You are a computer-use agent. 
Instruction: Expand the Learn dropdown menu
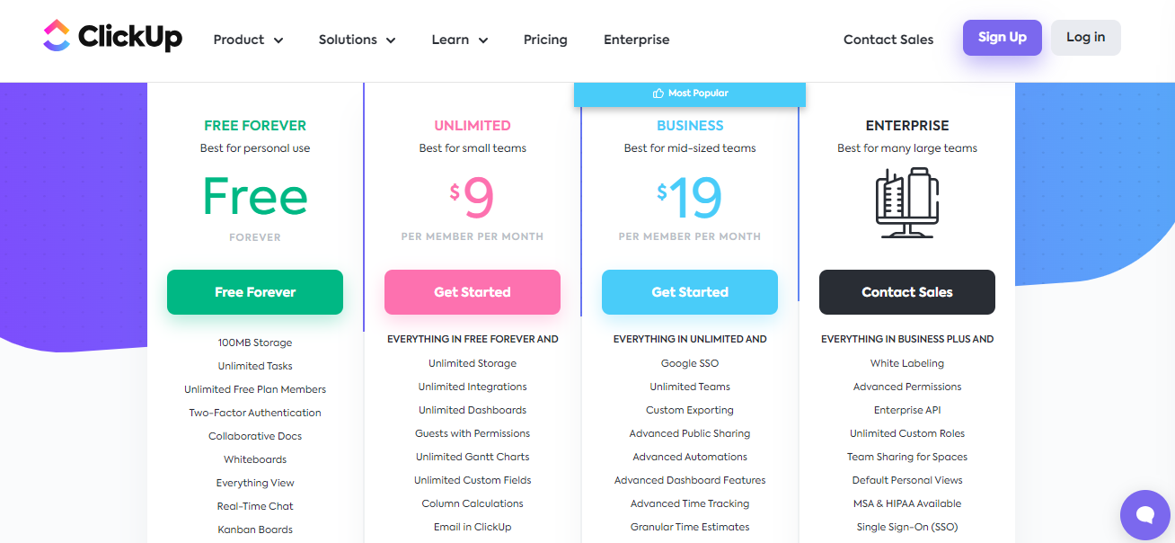pos(460,40)
